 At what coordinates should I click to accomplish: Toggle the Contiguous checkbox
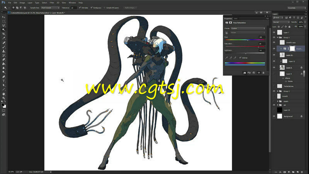[x=92, y=8]
